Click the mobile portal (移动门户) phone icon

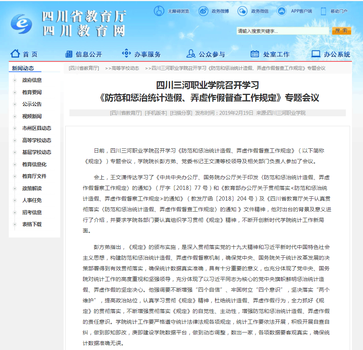(323, 11)
